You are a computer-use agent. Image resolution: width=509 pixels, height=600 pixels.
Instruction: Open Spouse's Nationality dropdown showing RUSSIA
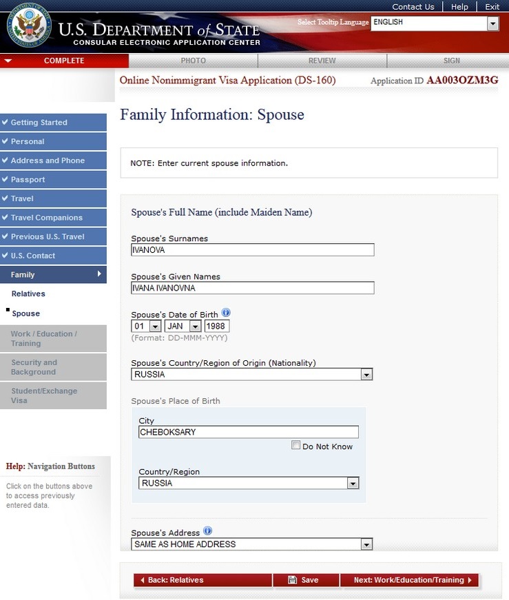tap(252, 374)
